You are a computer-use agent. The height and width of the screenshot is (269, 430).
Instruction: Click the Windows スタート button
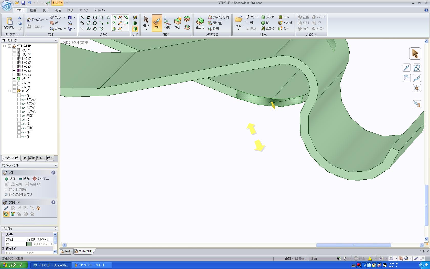click(14, 265)
